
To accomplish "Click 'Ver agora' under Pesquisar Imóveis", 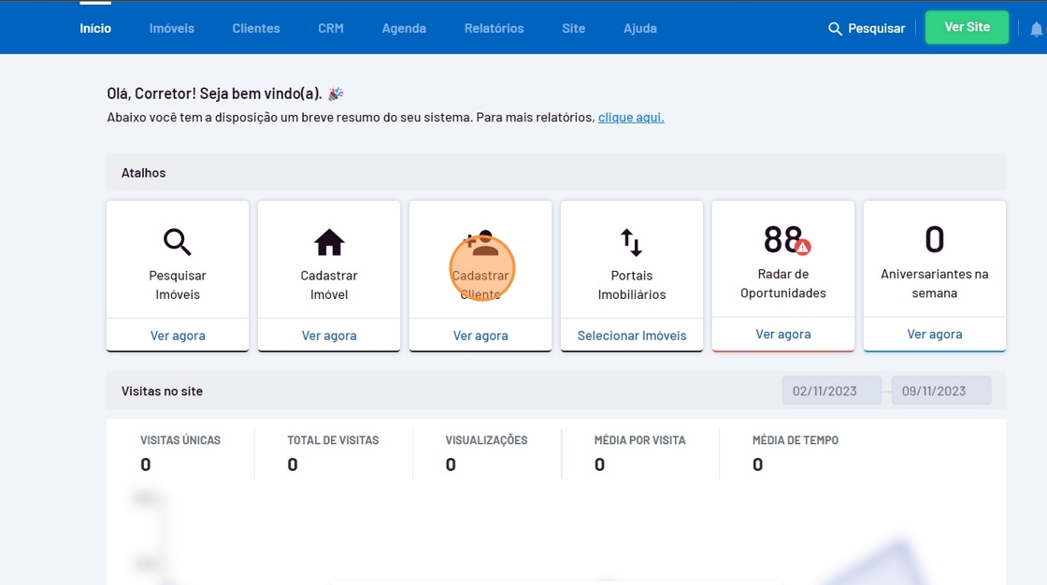I will pos(178,335).
